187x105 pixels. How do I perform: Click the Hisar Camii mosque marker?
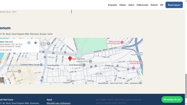tap(20, 71)
